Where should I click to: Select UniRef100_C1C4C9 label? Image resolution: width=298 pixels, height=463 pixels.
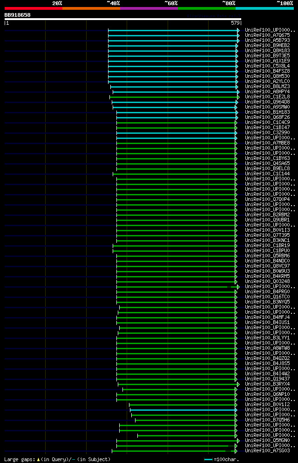(x=267, y=123)
